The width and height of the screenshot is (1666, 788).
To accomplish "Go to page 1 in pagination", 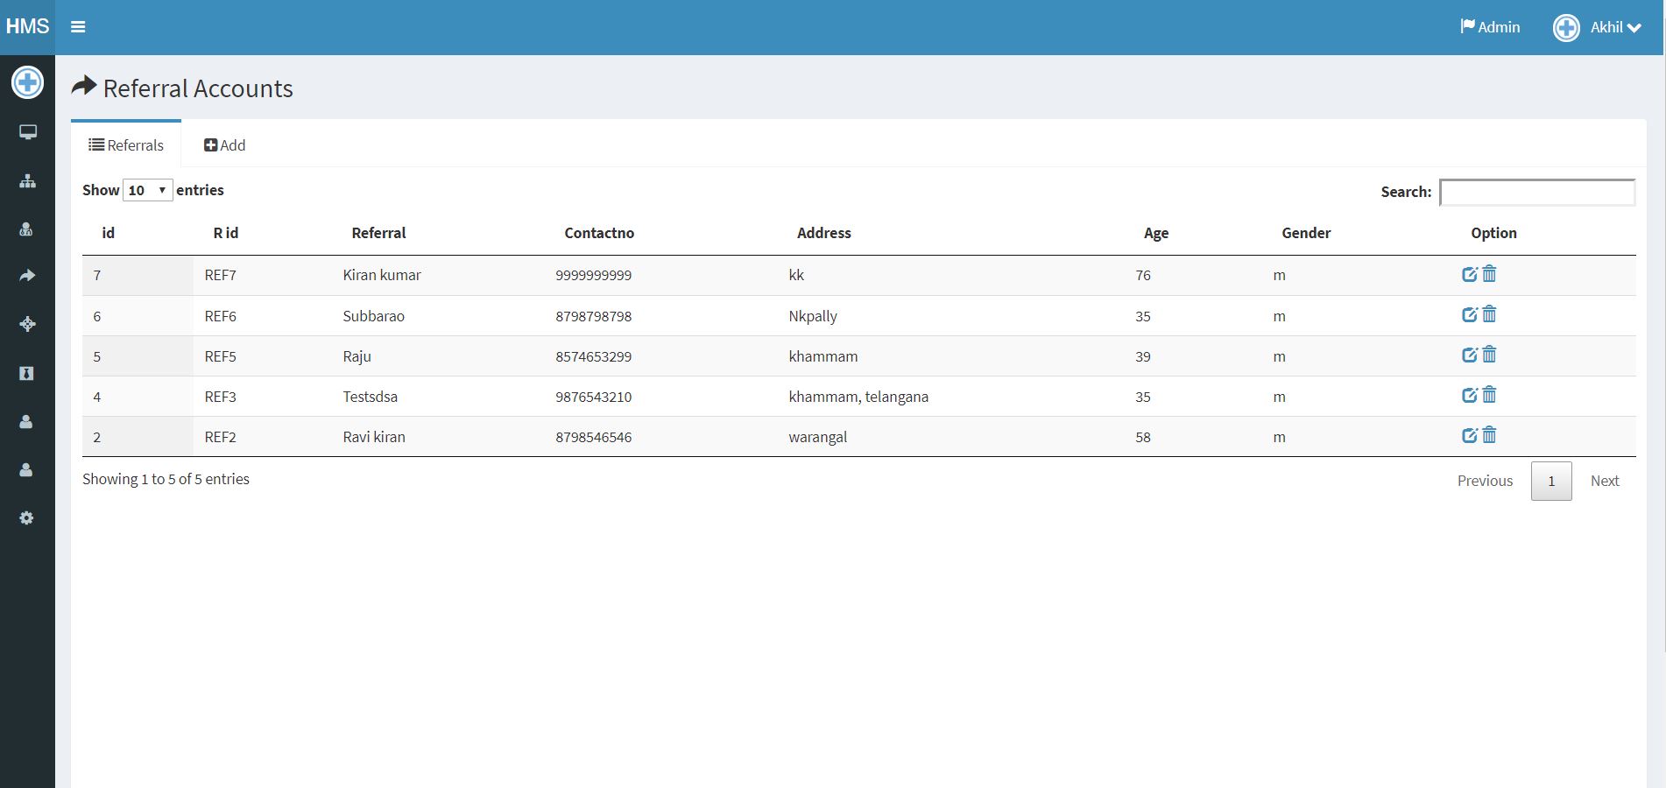I will (1550, 481).
